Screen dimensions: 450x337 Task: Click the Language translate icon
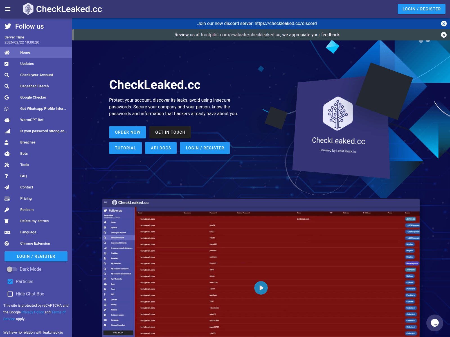[7, 232]
